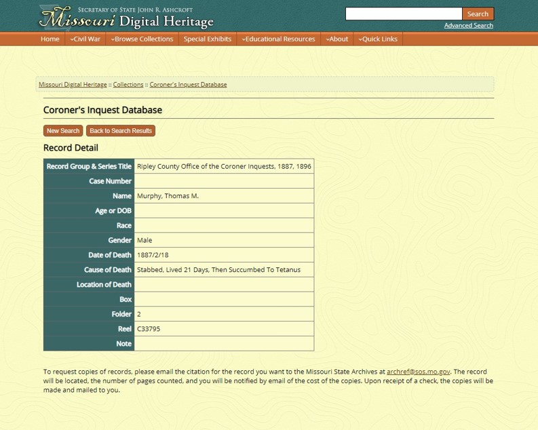Click the Record Group & Series Title label
Image resolution: width=538 pixels, height=430 pixels.
click(89, 166)
